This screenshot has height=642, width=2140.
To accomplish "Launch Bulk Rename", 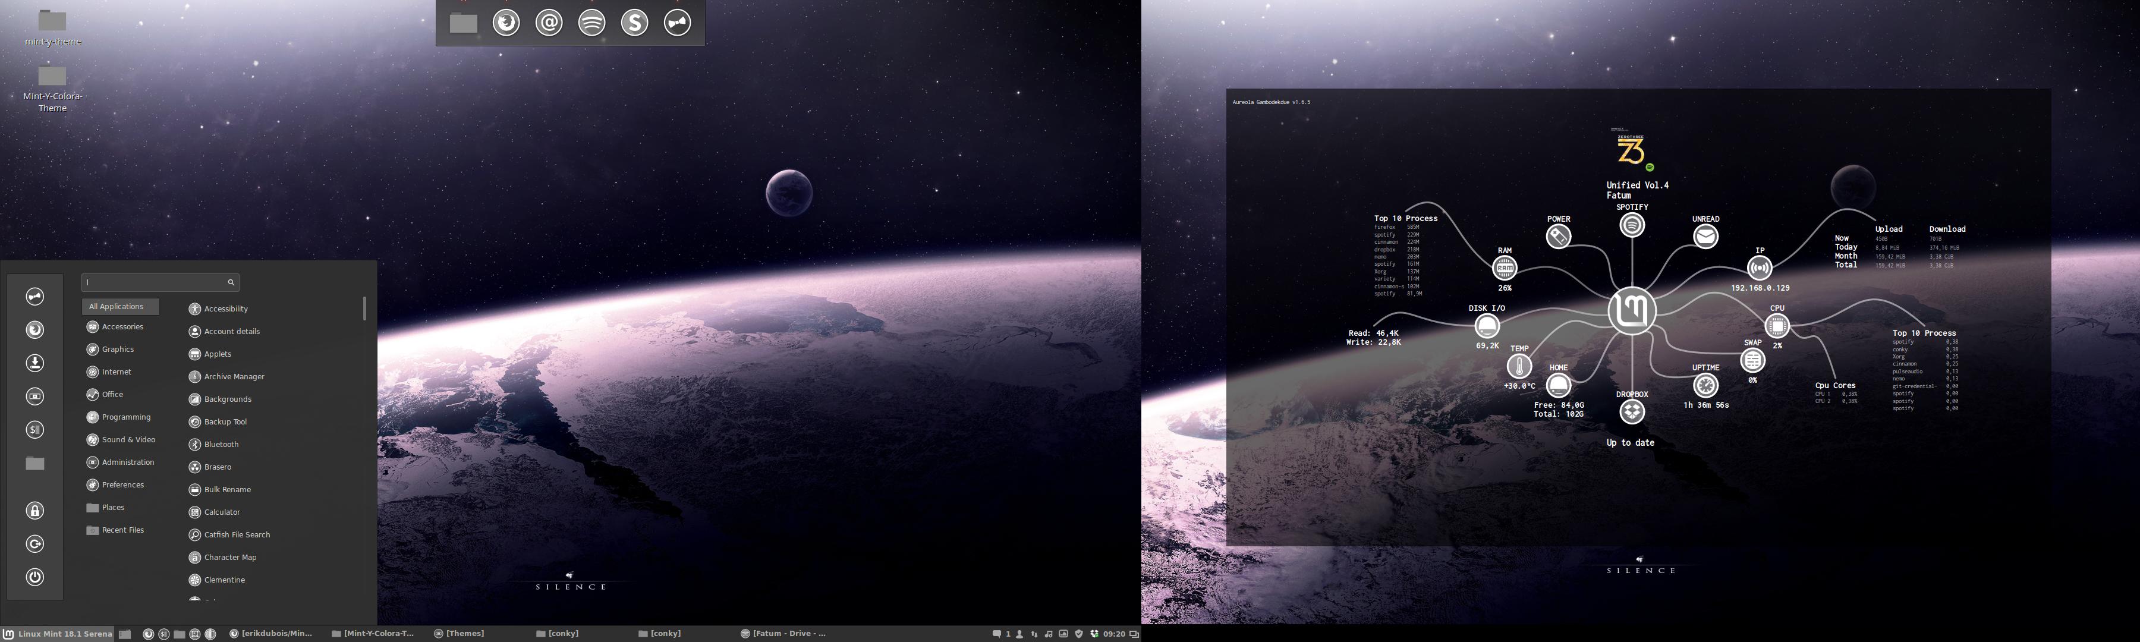I will tap(220, 489).
